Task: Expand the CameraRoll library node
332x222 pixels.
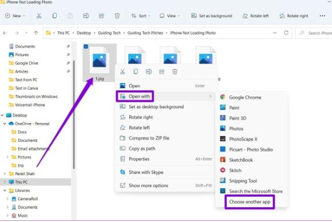Action: 7,199
